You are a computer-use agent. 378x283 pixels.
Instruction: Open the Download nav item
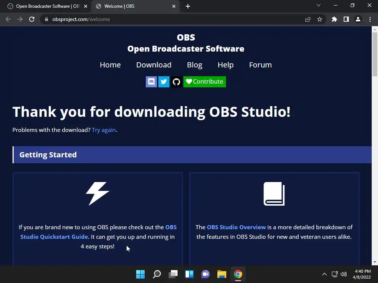tap(154, 65)
